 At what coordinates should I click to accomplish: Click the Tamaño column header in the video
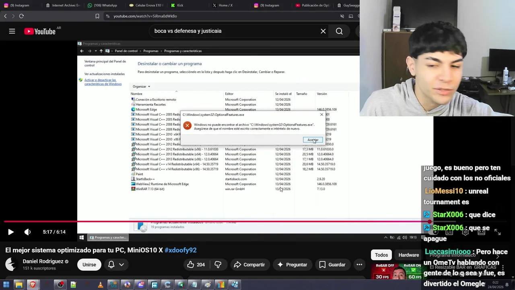point(302,94)
